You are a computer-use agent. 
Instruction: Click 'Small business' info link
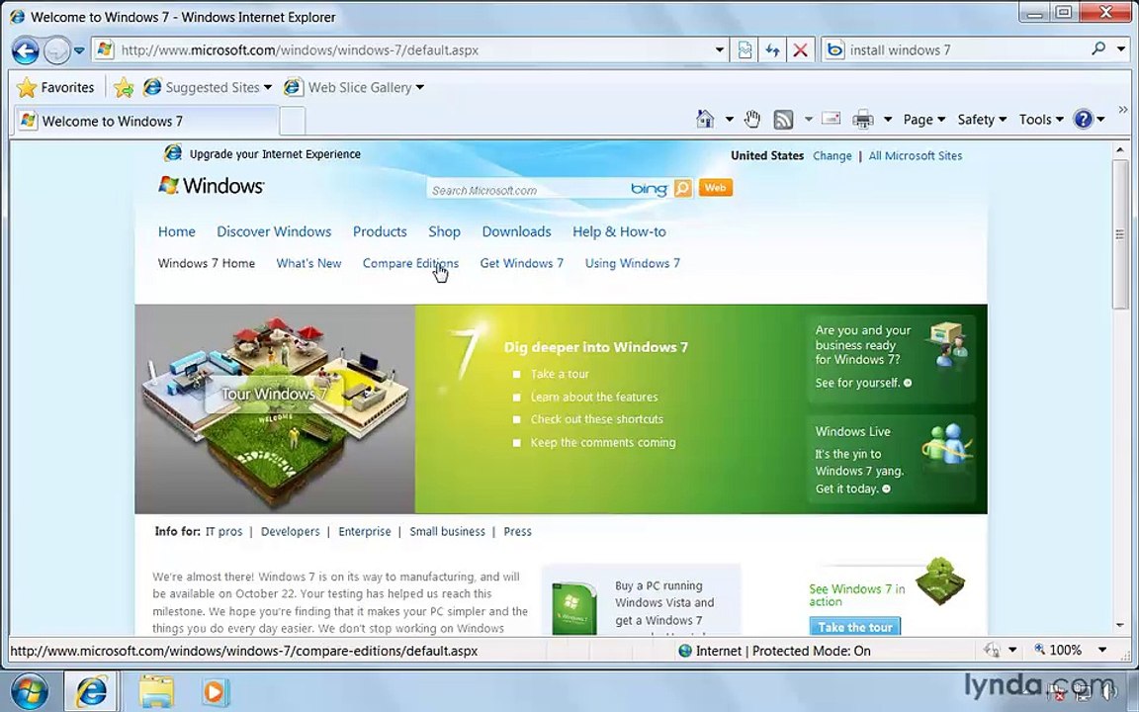point(447,532)
